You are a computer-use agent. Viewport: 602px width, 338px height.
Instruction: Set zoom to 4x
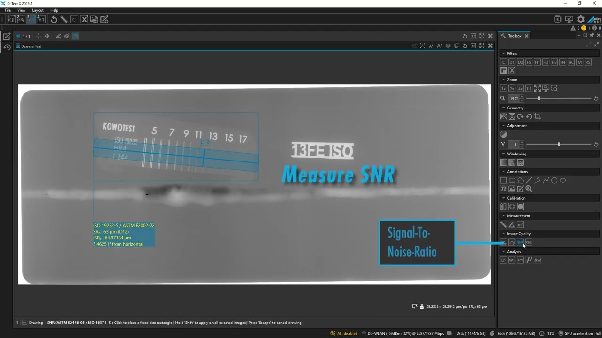[520, 88]
